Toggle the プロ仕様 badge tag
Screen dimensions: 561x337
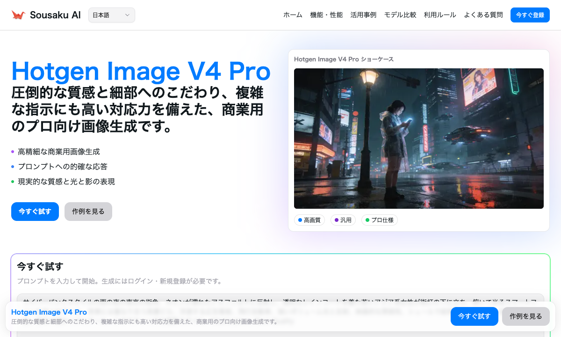coord(379,220)
